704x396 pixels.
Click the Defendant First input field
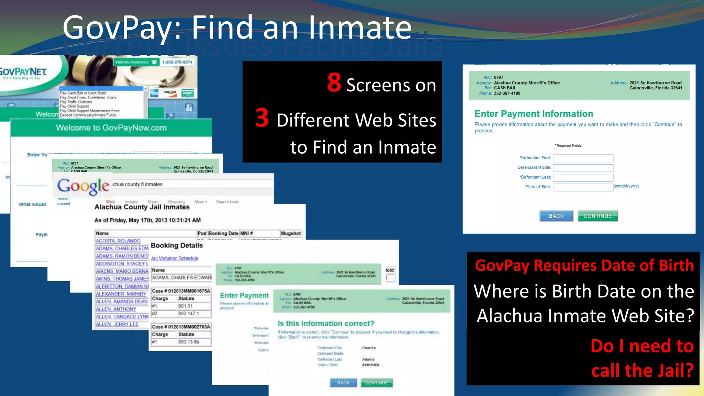[583, 158]
